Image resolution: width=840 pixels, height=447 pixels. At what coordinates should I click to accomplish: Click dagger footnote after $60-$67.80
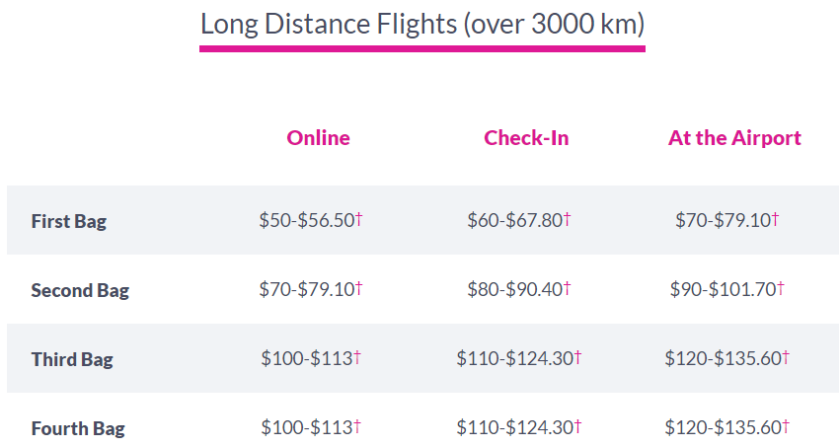point(568,219)
